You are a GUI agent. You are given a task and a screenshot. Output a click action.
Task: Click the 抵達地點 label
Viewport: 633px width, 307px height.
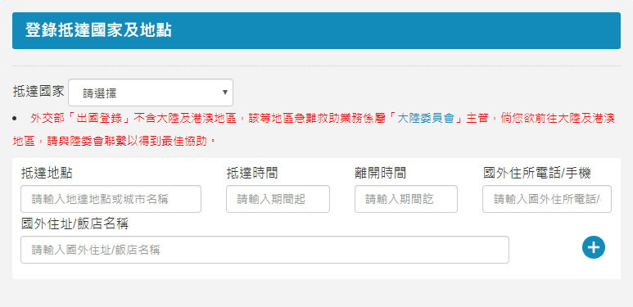coord(47,173)
